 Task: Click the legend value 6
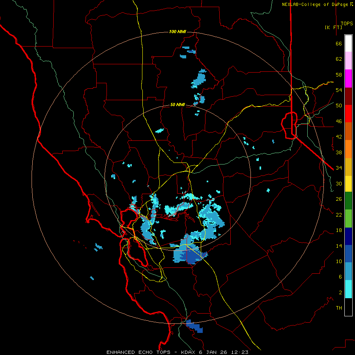pyautogui.click(x=340, y=277)
